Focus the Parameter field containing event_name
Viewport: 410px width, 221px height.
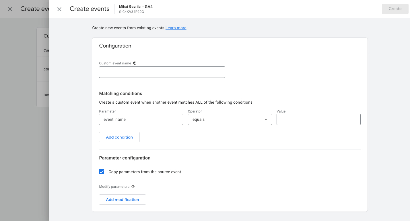tap(141, 119)
